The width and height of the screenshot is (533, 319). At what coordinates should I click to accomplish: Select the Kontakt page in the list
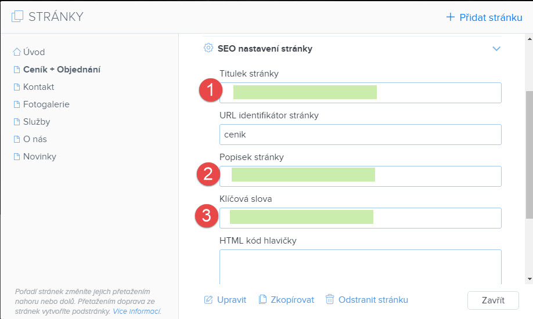tap(38, 87)
